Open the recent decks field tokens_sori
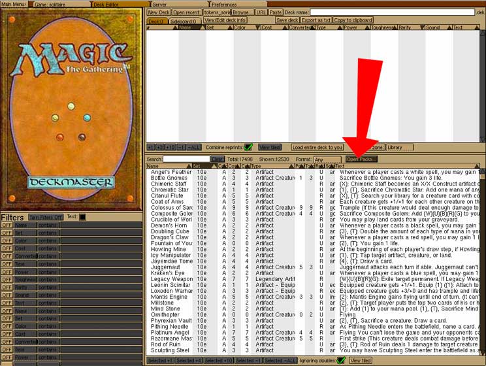Screen dimensions: 486x366 tap(218, 12)
